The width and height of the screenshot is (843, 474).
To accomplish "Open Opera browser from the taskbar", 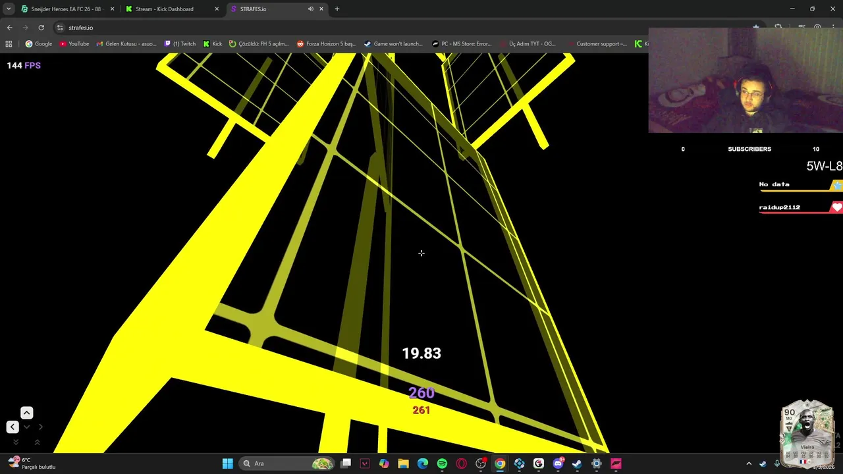I will pyautogui.click(x=461, y=463).
